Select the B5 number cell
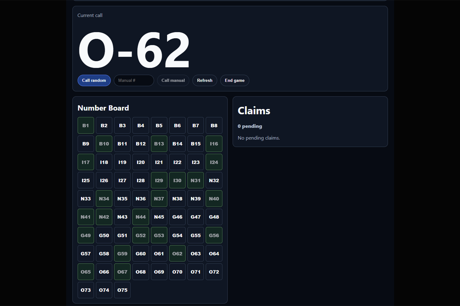 [x=159, y=126]
